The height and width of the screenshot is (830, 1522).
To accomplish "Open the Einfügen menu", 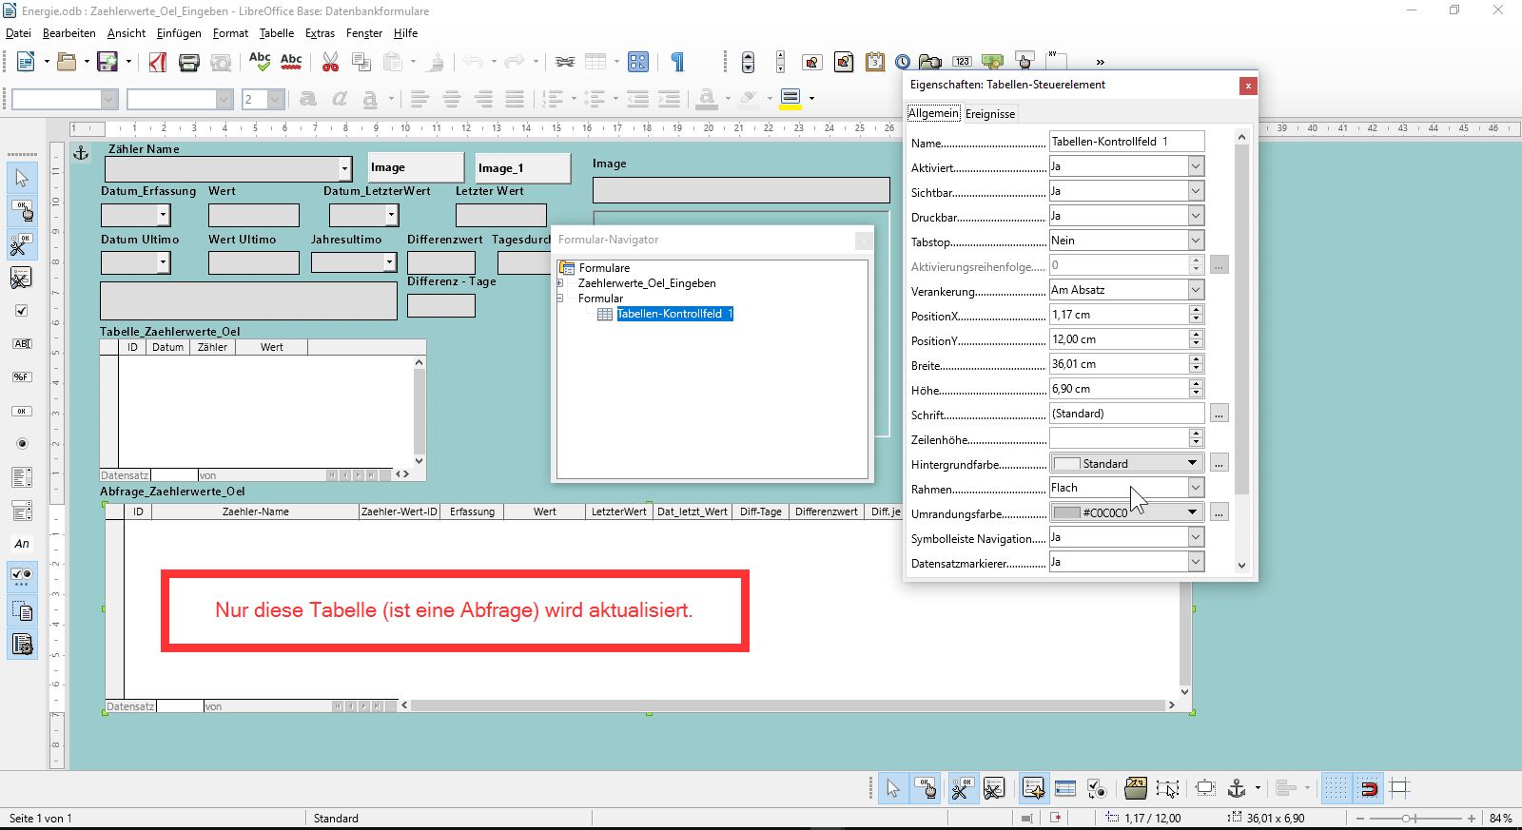I will 179,33.
